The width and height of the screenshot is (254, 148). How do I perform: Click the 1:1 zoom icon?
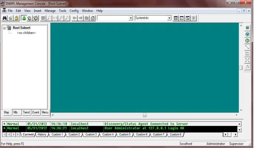[x=55, y=18]
